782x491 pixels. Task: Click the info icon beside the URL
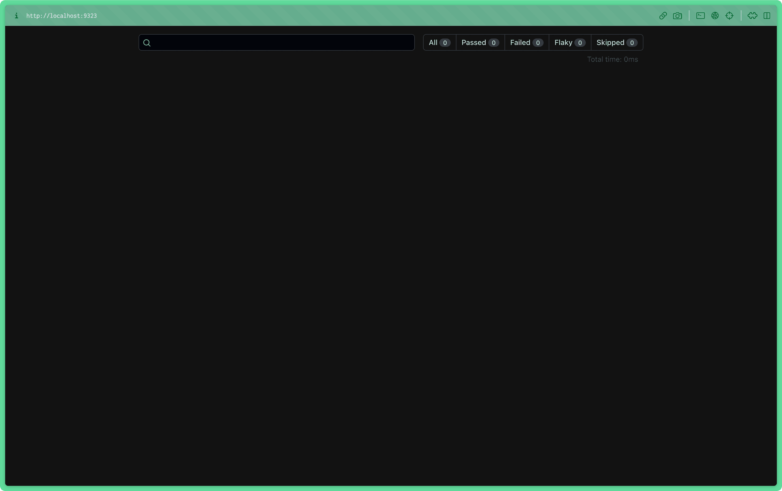pyautogui.click(x=16, y=16)
